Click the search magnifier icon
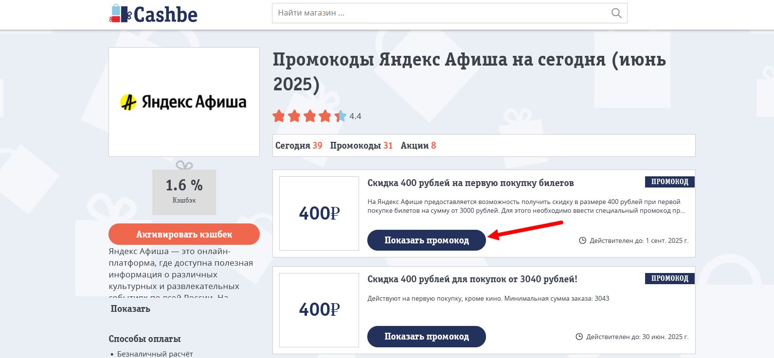The width and height of the screenshot is (774, 358). point(616,13)
